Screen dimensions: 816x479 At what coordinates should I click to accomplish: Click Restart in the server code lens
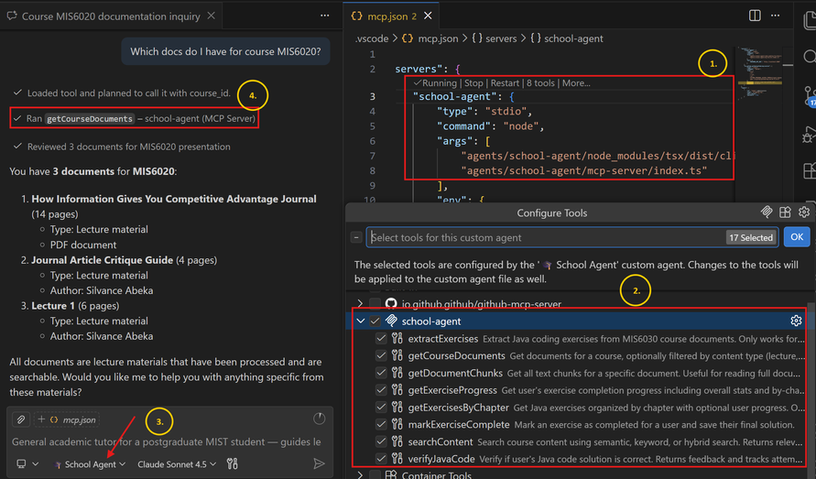505,82
